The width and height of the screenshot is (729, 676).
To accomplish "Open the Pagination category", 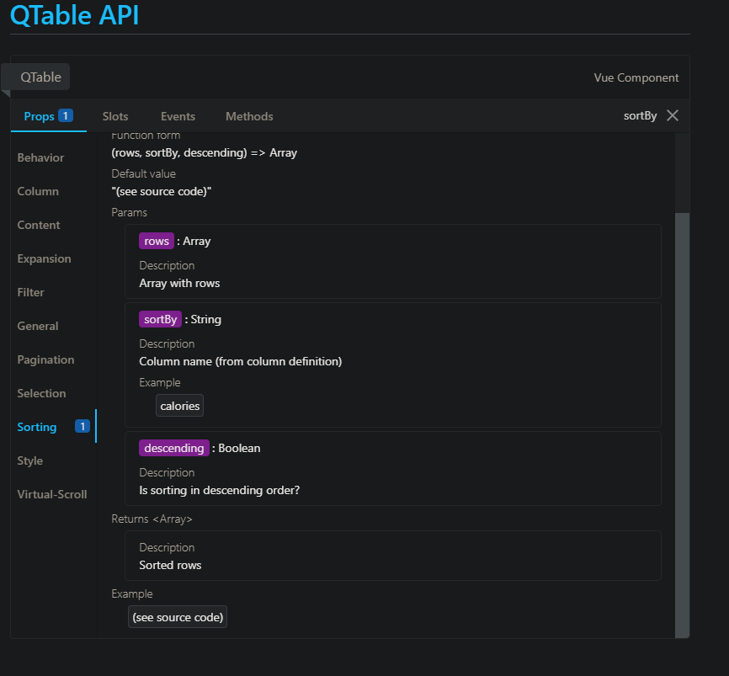I will (45, 359).
